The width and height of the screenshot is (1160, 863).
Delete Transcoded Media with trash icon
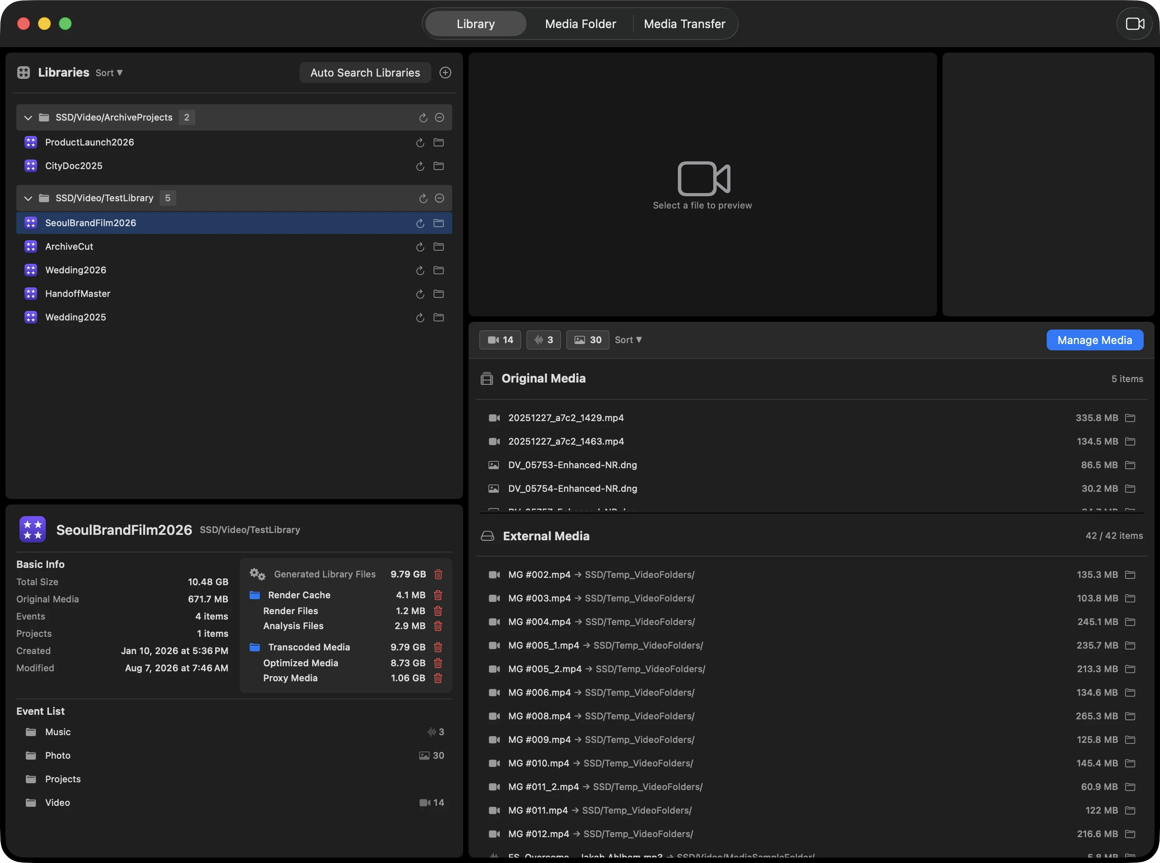click(438, 647)
